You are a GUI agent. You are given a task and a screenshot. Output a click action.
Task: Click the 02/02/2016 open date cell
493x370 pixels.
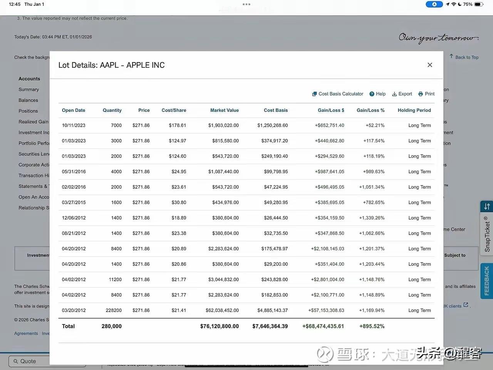coord(74,187)
